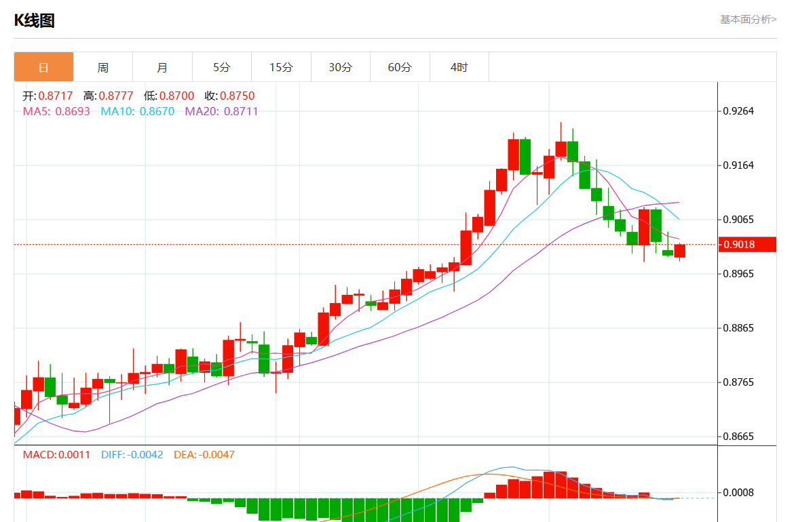Select the 日 daily chart tab
The image size is (796, 522).
[43, 67]
